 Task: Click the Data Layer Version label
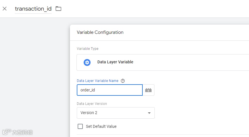pos(92,104)
